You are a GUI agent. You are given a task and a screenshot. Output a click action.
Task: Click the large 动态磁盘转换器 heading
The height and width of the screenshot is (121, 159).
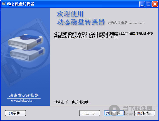click(x=81, y=22)
